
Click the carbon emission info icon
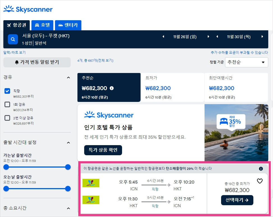(x=261, y=169)
